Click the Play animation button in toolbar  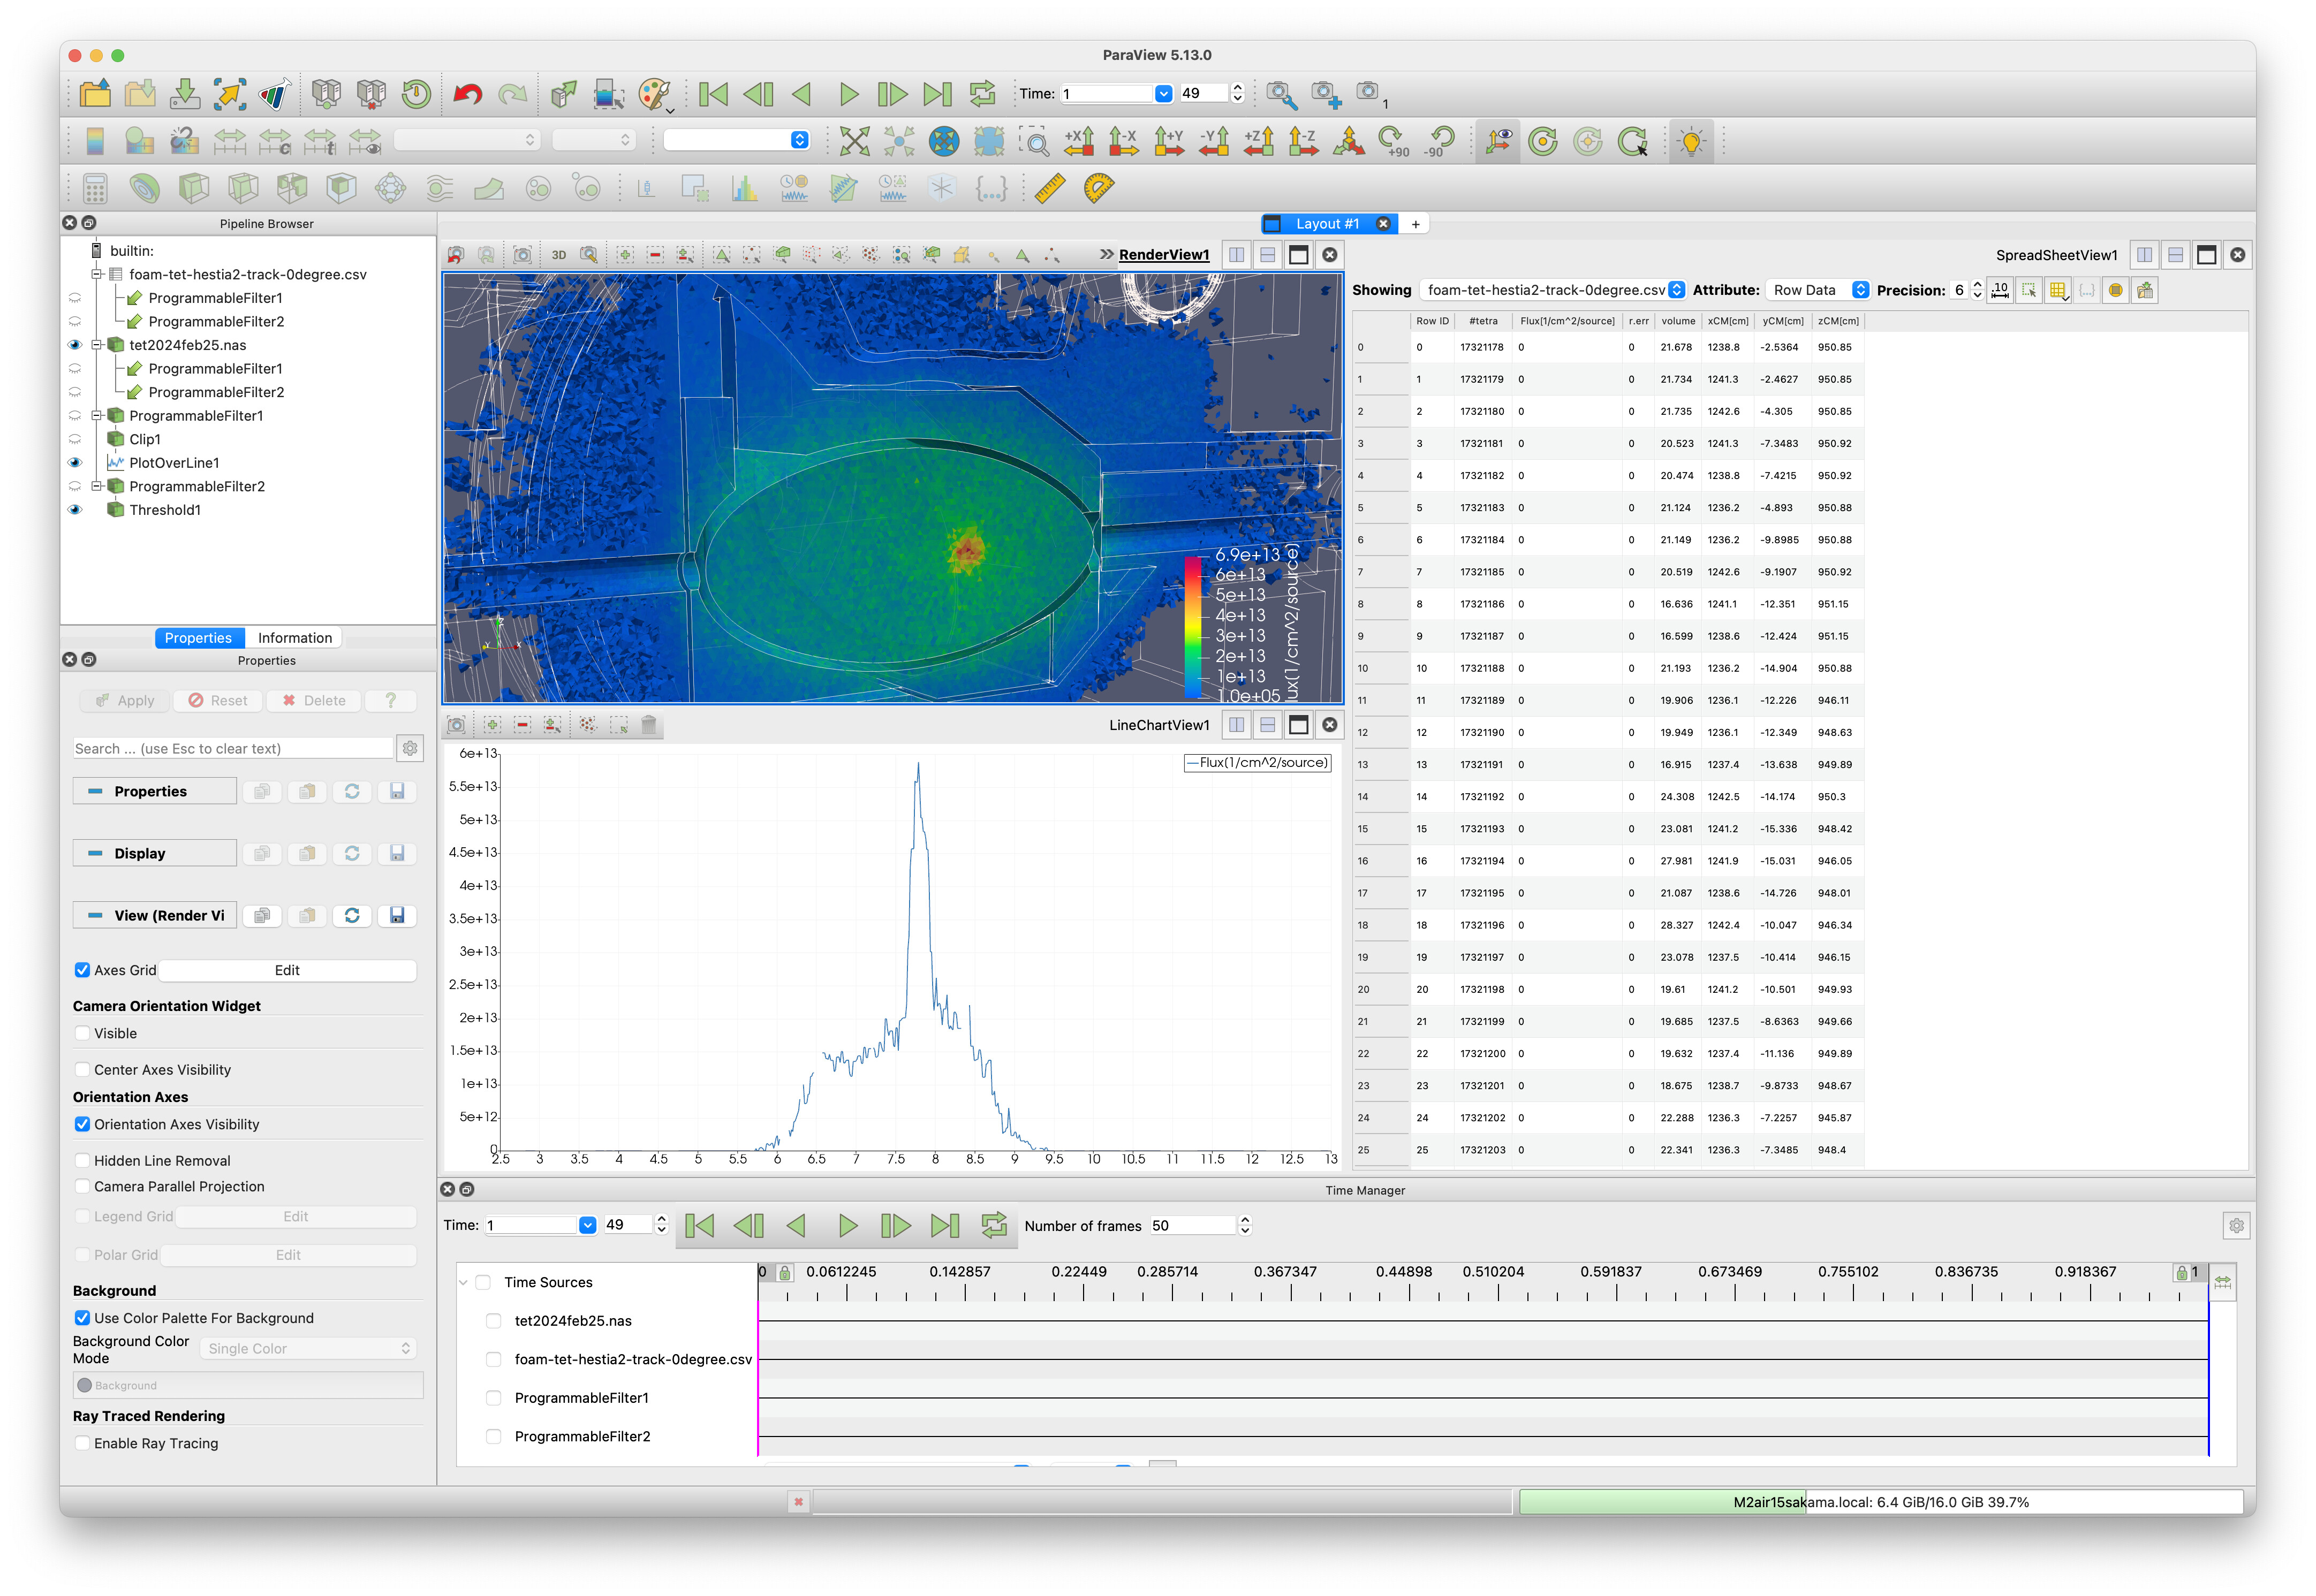click(x=848, y=94)
